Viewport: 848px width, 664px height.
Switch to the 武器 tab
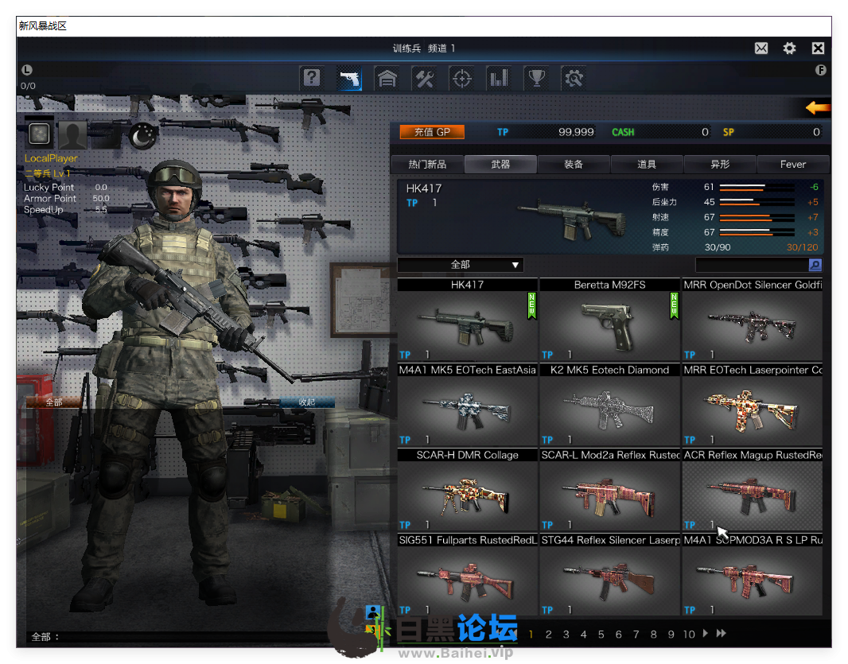click(500, 165)
